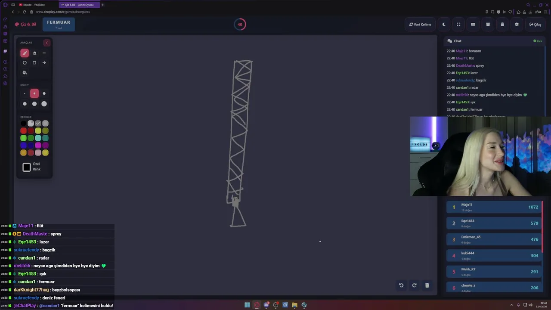
Task: Pick the cyan color swatch
Action: click(38, 138)
